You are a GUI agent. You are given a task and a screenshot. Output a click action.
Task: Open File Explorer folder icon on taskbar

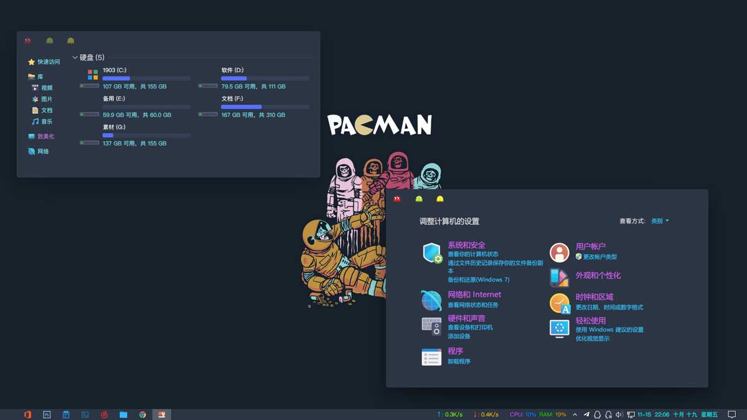[x=123, y=414]
